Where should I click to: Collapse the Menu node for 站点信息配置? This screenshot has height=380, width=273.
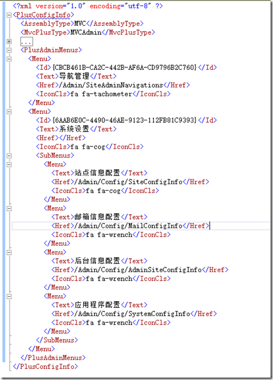9,164
